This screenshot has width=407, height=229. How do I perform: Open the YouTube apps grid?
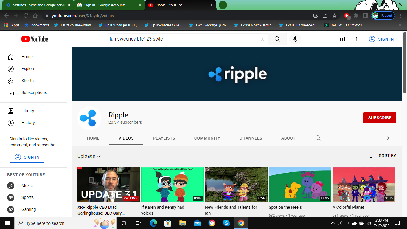[x=342, y=39]
